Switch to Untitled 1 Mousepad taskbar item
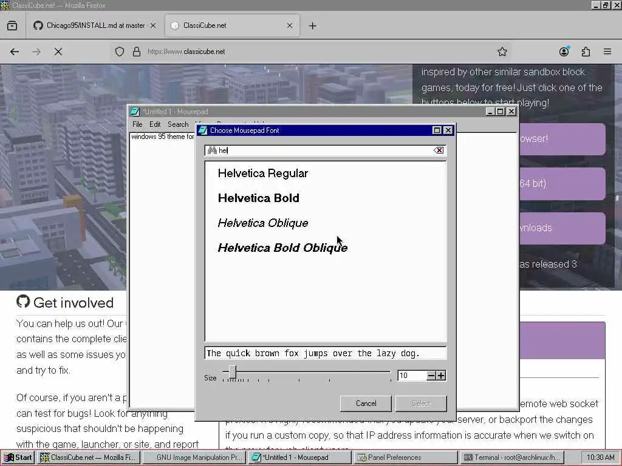622x466 pixels. click(x=300, y=458)
